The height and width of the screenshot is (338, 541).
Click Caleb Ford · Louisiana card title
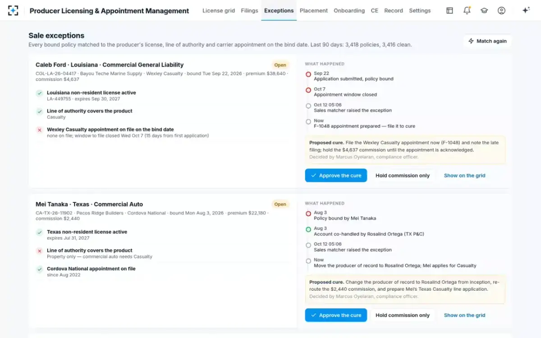[x=110, y=65]
